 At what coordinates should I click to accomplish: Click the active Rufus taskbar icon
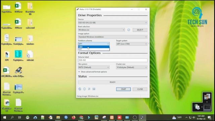(142, 117)
